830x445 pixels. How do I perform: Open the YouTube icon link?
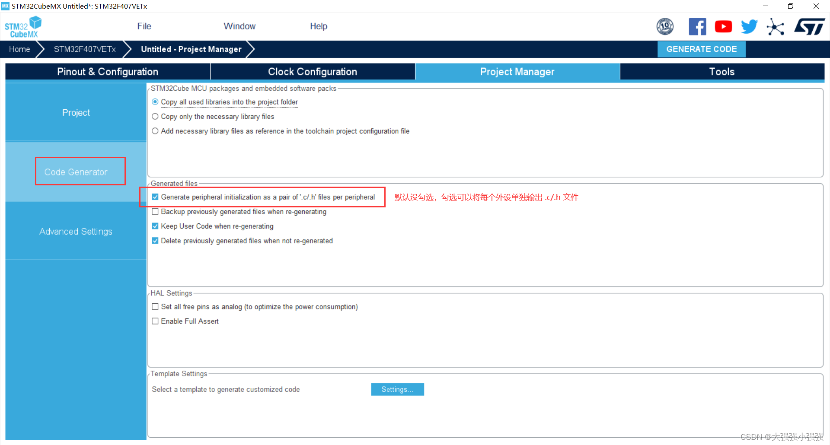tap(723, 26)
